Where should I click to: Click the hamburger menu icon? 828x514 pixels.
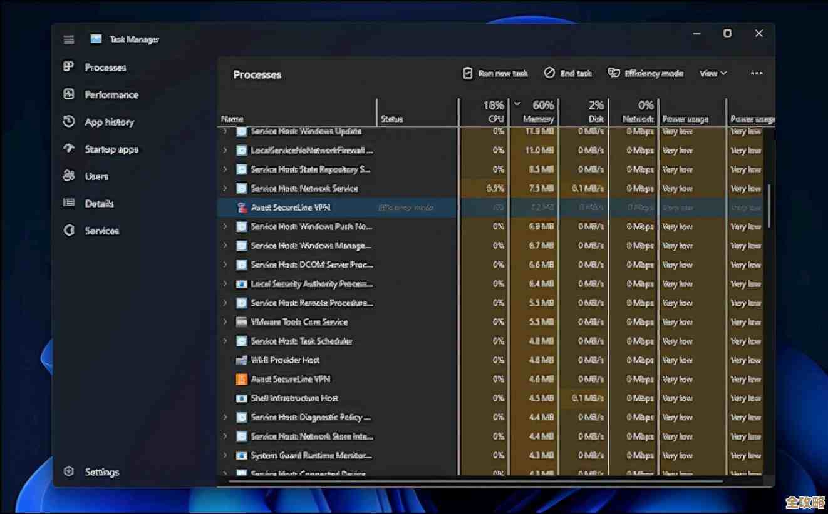[68, 39]
